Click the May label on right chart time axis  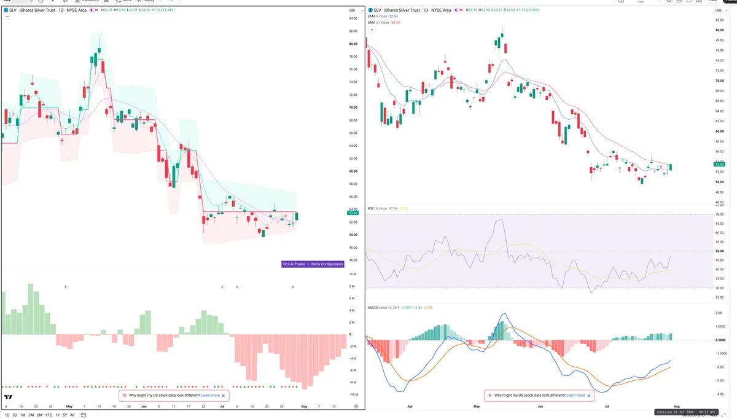pos(476,407)
